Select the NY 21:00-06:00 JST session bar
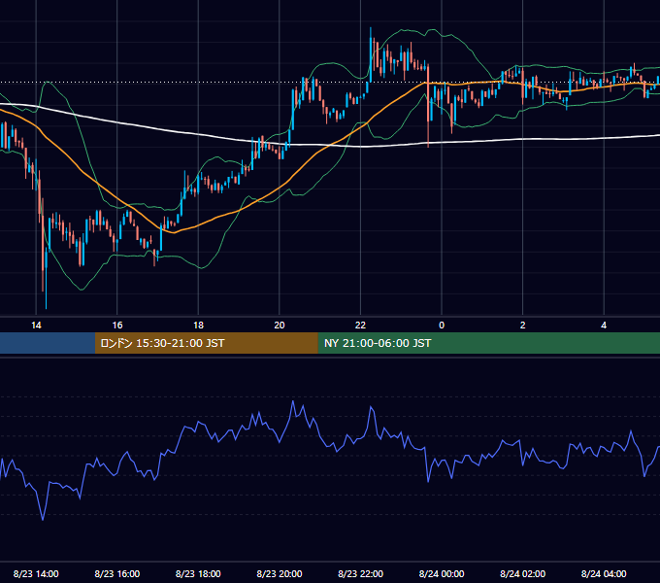Image resolution: width=660 pixels, height=583 pixels. (x=488, y=343)
